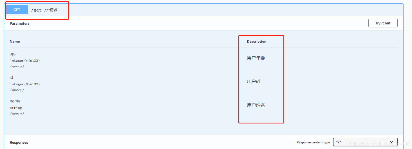Click the 'get请求' summary text

click(x=51, y=10)
